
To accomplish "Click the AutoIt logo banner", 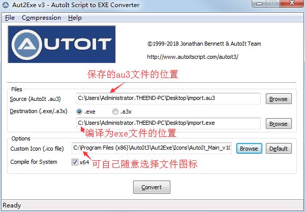I will pyautogui.click(x=62, y=45).
